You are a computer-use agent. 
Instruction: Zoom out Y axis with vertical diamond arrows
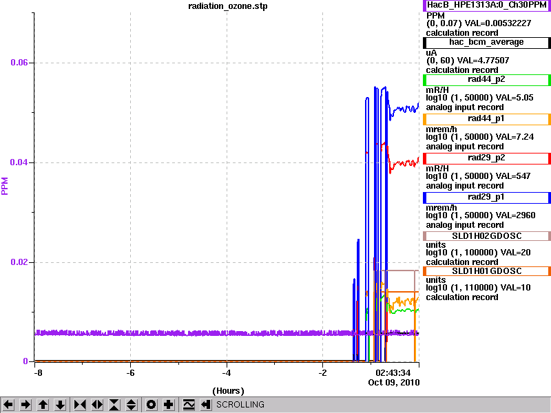tap(132, 405)
